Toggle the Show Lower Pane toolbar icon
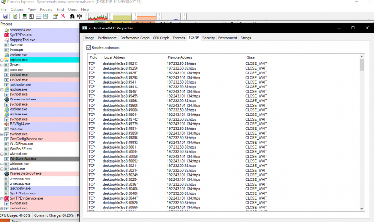The width and height of the screenshot is (374, 222). pos(38,16)
